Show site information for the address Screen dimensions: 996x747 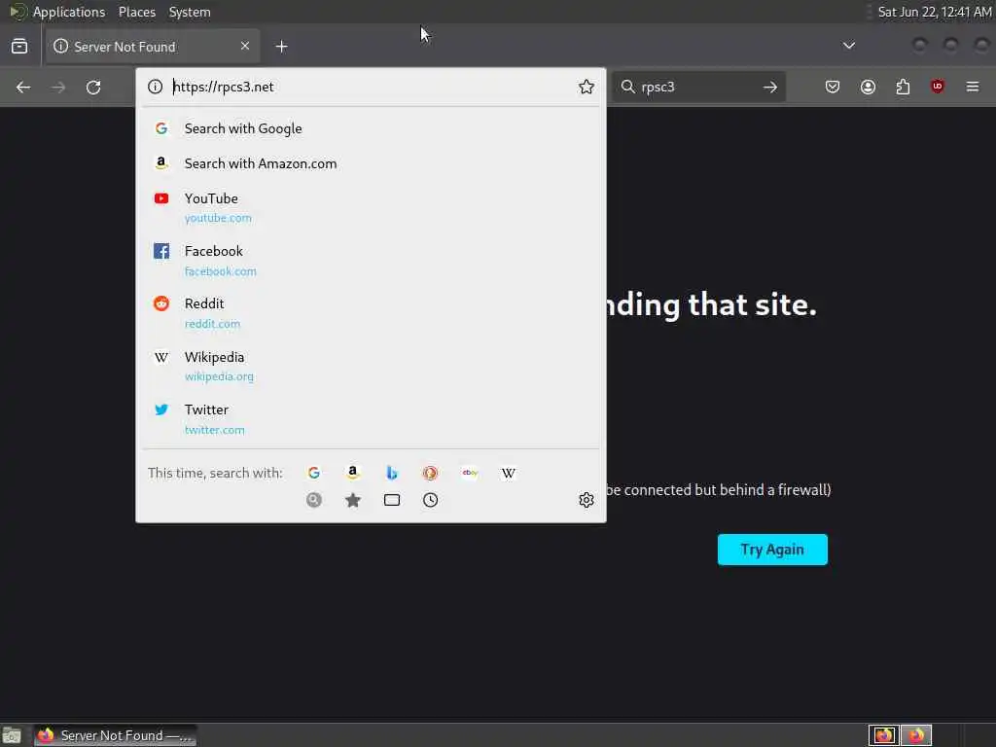[x=155, y=87]
